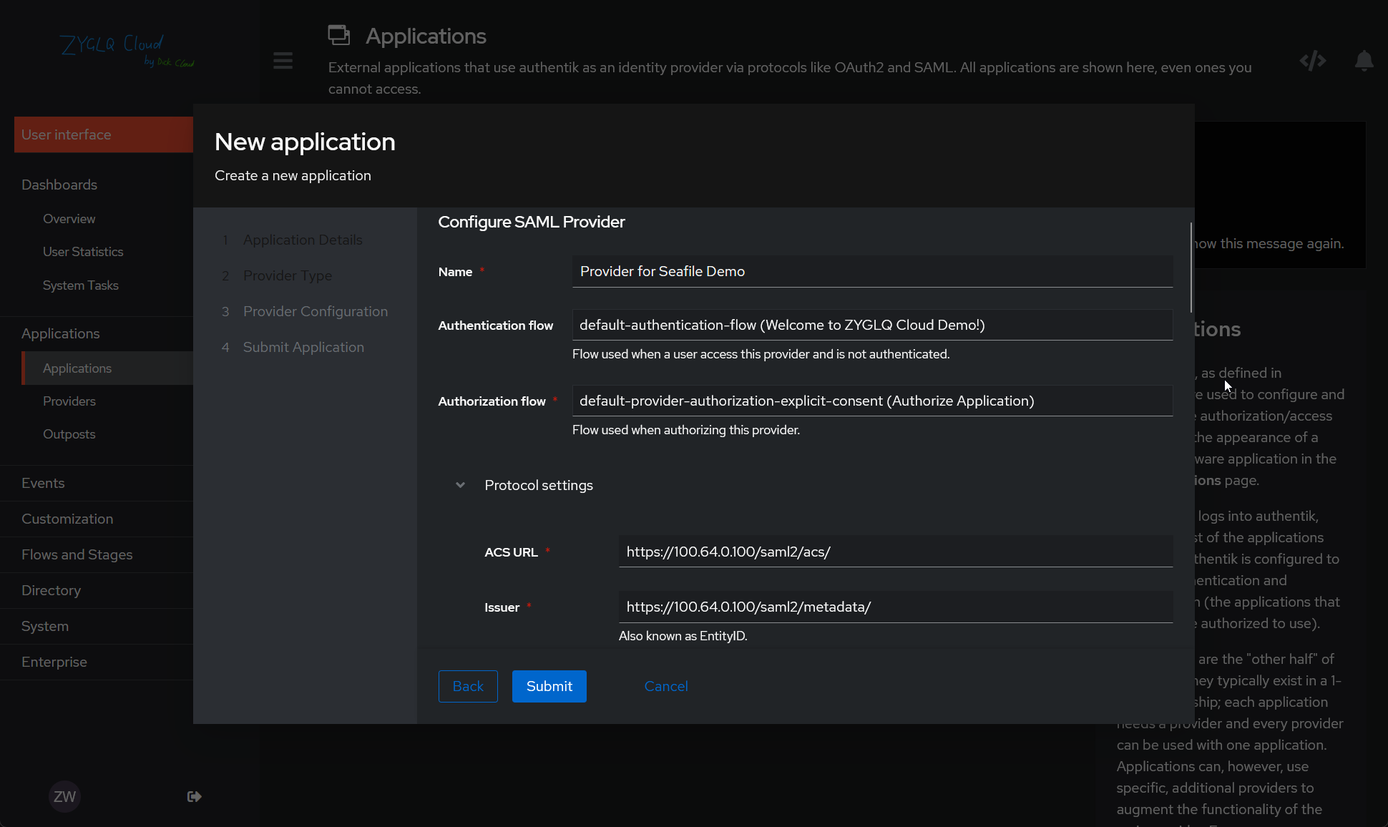Cancel the new application wizard

666,686
